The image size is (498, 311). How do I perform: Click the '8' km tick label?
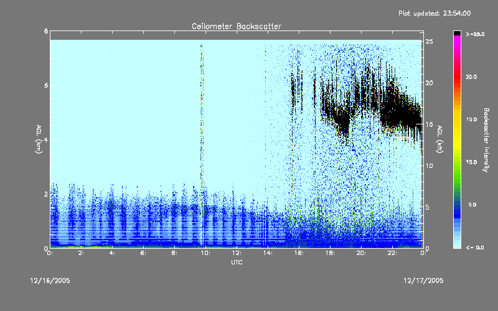(x=46, y=31)
